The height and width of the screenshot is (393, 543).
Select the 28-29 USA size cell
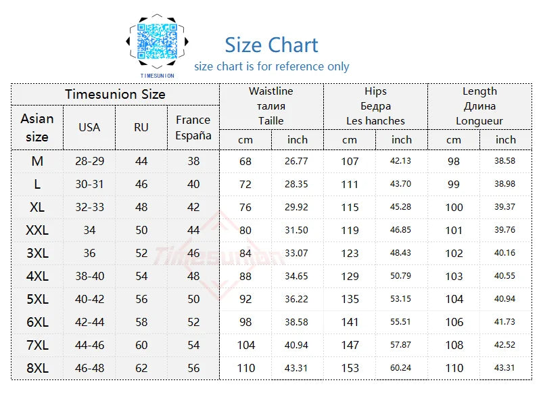coord(89,161)
